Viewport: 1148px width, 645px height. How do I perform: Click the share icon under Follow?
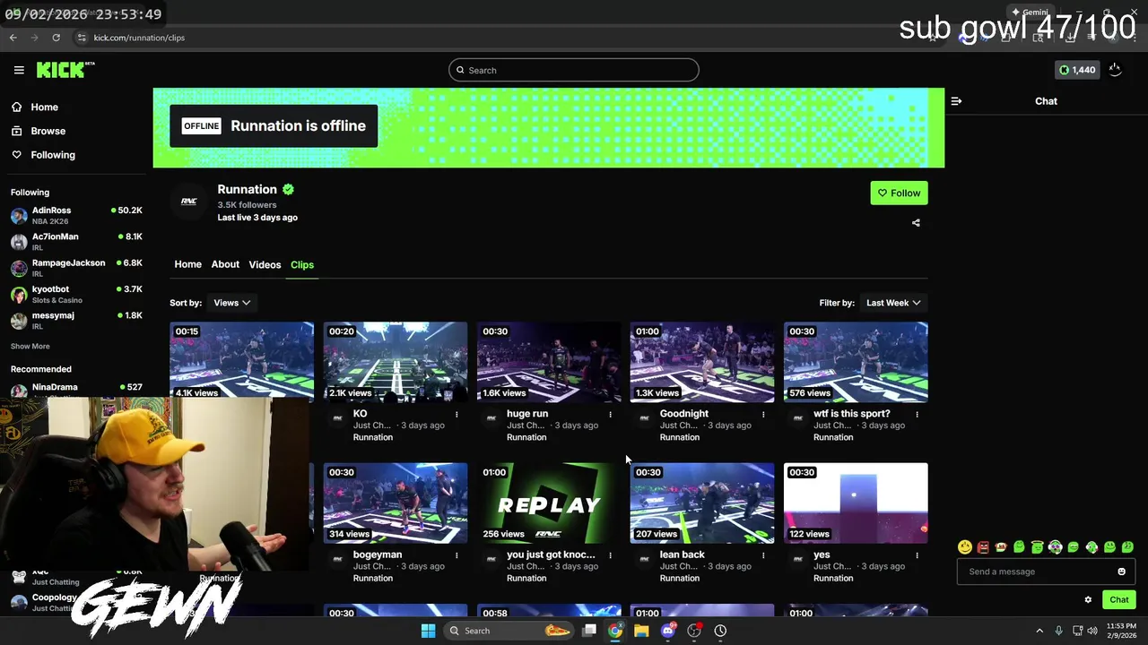(x=916, y=223)
